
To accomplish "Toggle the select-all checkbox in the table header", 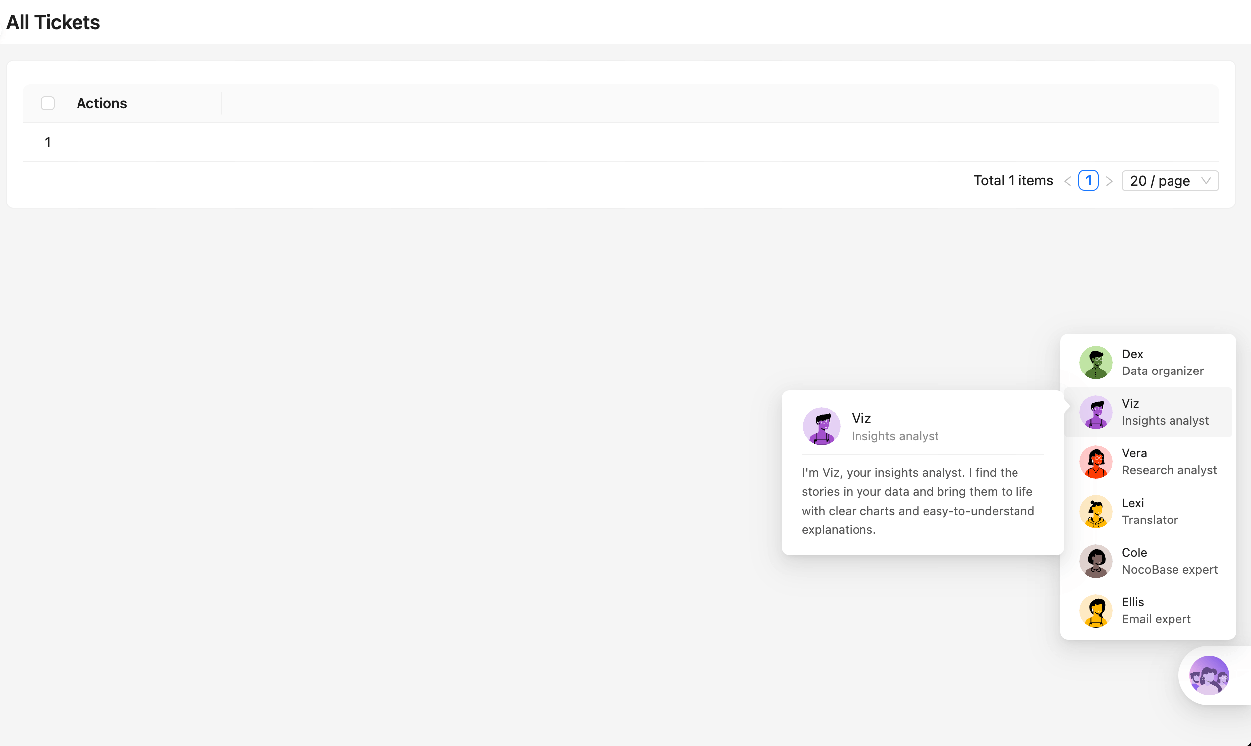I will click(x=48, y=103).
